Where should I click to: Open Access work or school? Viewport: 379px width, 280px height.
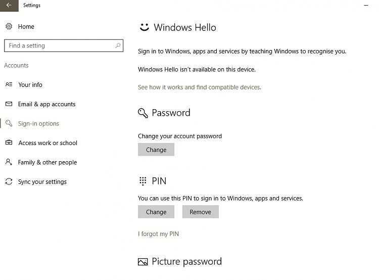48,143
